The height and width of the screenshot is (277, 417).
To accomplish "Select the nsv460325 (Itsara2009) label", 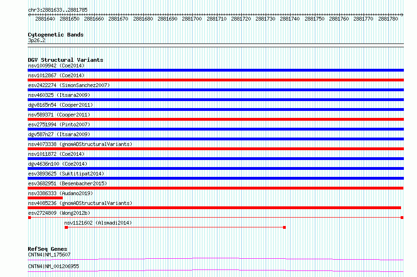I will (59, 95).
